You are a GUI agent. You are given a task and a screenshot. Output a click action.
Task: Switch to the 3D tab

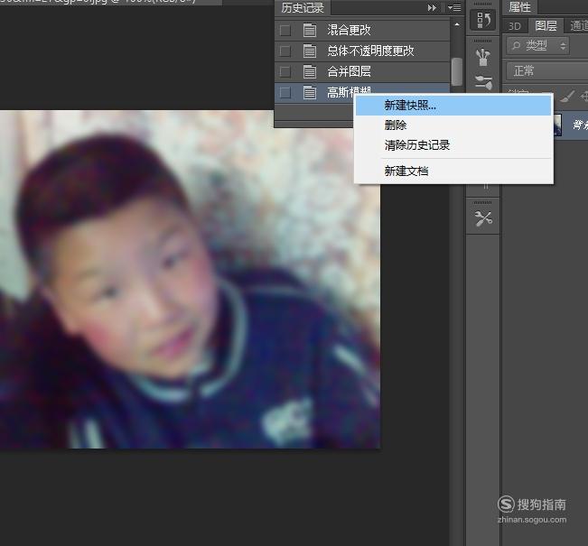pyautogui.click(x=515, y=26)
